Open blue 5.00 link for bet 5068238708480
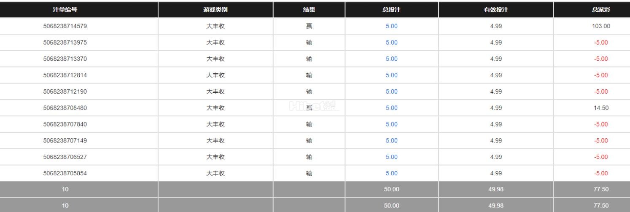The image size is (630, 212). [391, 108]
